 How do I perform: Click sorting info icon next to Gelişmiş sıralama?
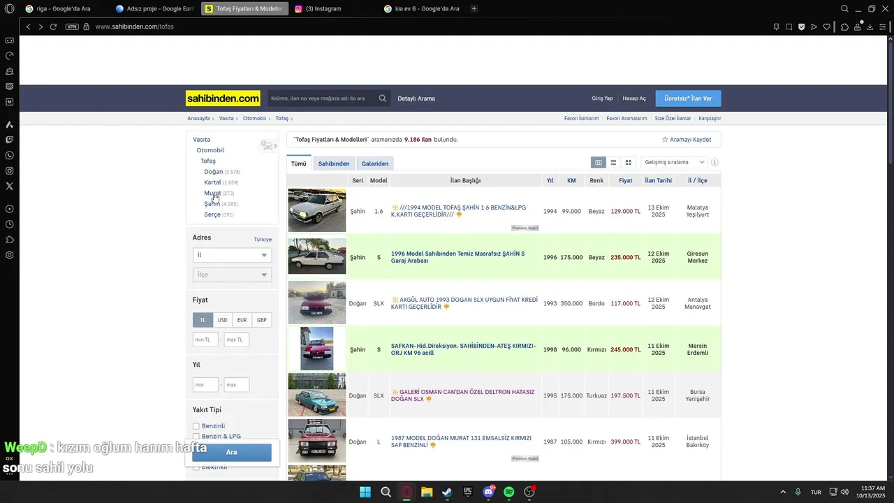(715, 163)
